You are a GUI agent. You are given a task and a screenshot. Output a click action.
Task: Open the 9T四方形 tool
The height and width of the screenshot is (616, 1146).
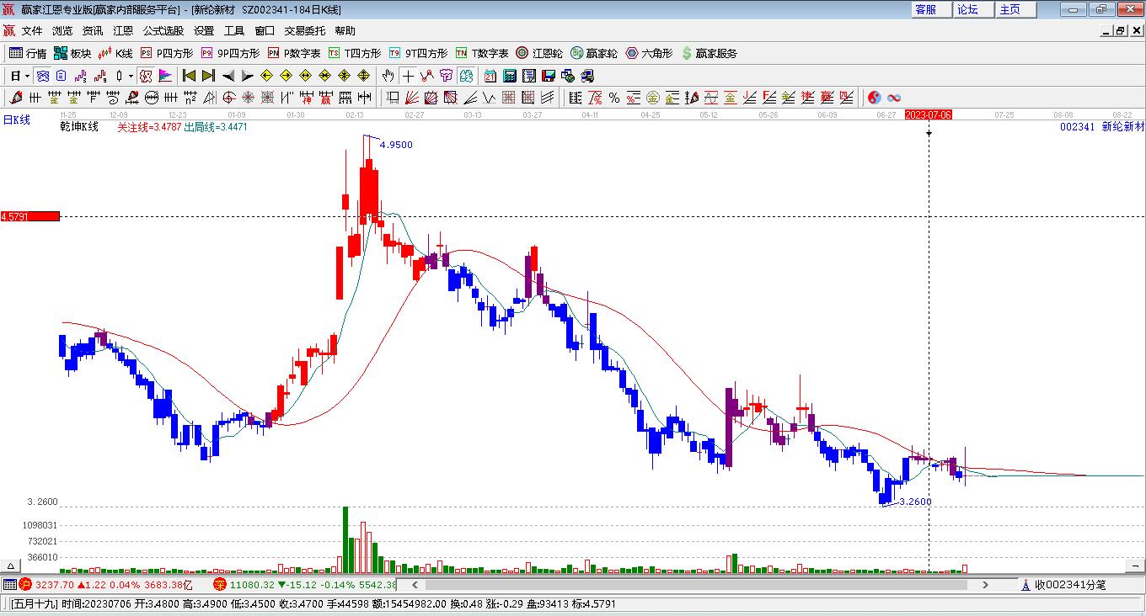(x=418, y=53)
